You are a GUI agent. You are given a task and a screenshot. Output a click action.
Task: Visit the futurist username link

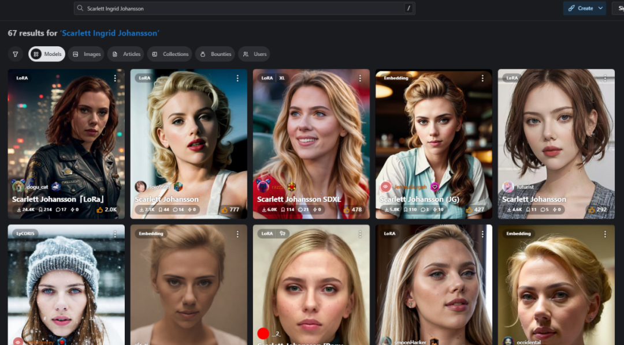coord(525,187)
